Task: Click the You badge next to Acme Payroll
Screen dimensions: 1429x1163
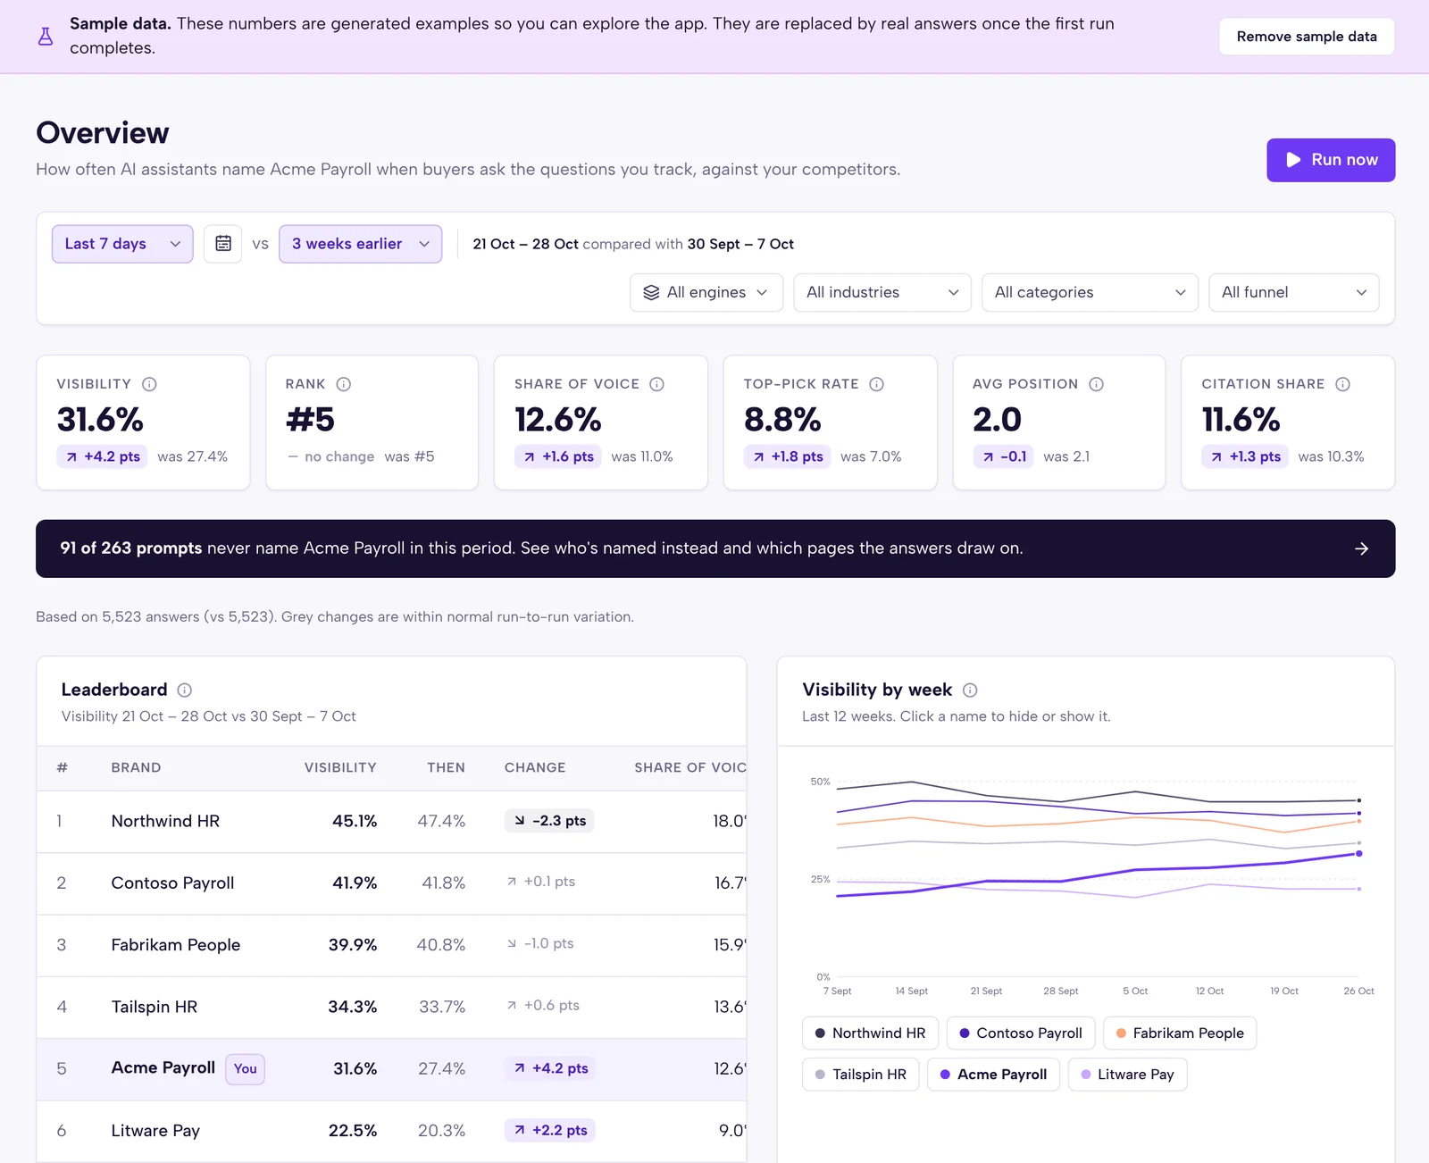Action: pyautogui.click(x=245, y=1069)
